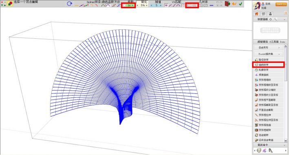Click the red door exit icon
The height and width of the screenshot is (155, 289).
tap(227, 4)
